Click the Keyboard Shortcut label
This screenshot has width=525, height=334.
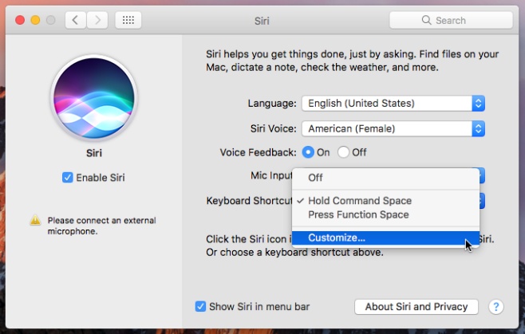tap(249, 201)
